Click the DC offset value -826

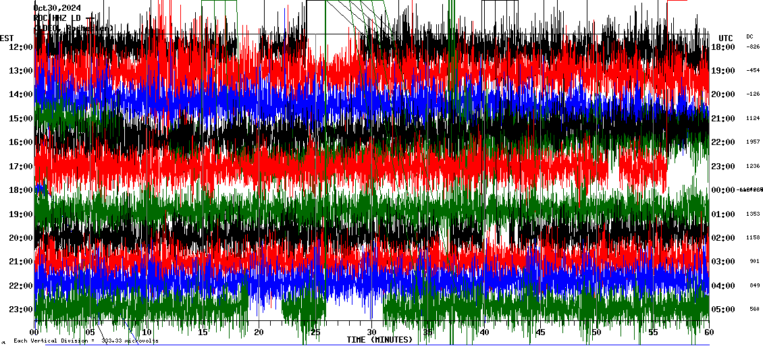pyautogui.click(x=753, y=47)
